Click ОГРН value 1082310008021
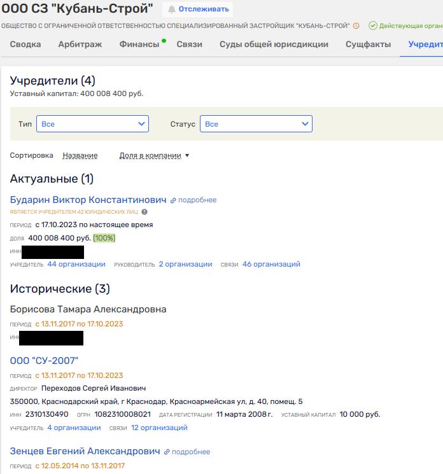 [x=122, y=414]
